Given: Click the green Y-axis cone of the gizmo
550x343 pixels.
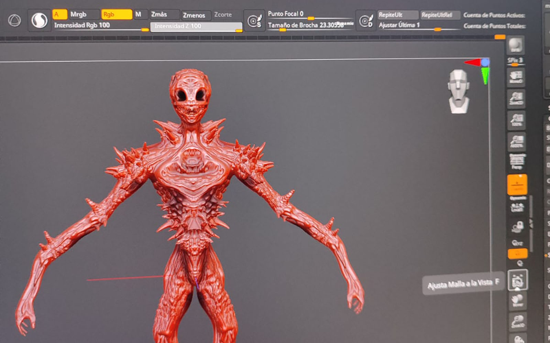Looking at the screenshot, I should point(485,76).
